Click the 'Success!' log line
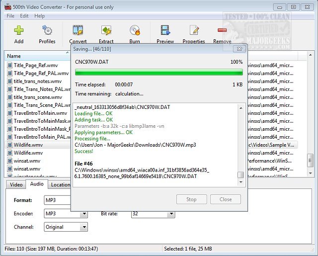This screenshot has width=318, height=256. [x=84, y=151]
